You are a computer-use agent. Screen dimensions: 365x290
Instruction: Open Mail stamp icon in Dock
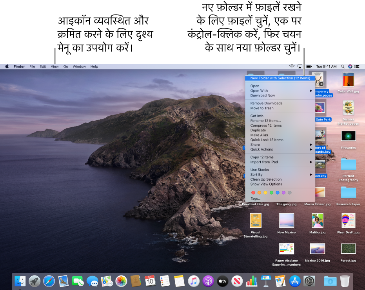click(x=64, y=281)
